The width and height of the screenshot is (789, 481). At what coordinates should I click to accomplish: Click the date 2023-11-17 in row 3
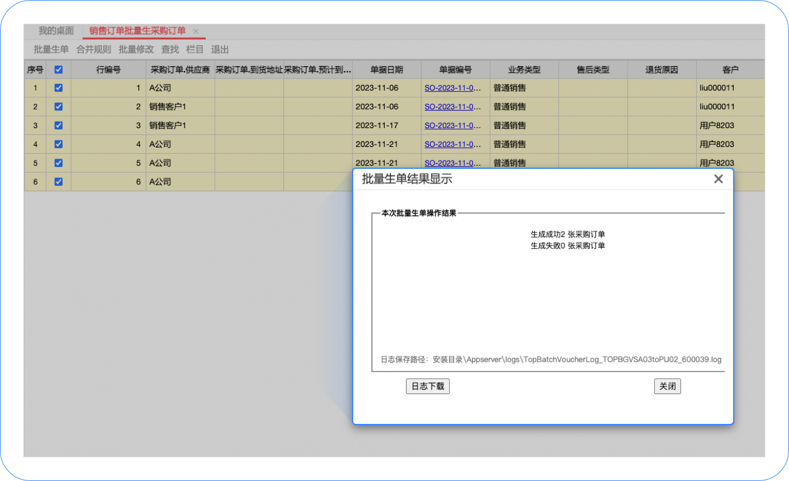click(377, 126)
